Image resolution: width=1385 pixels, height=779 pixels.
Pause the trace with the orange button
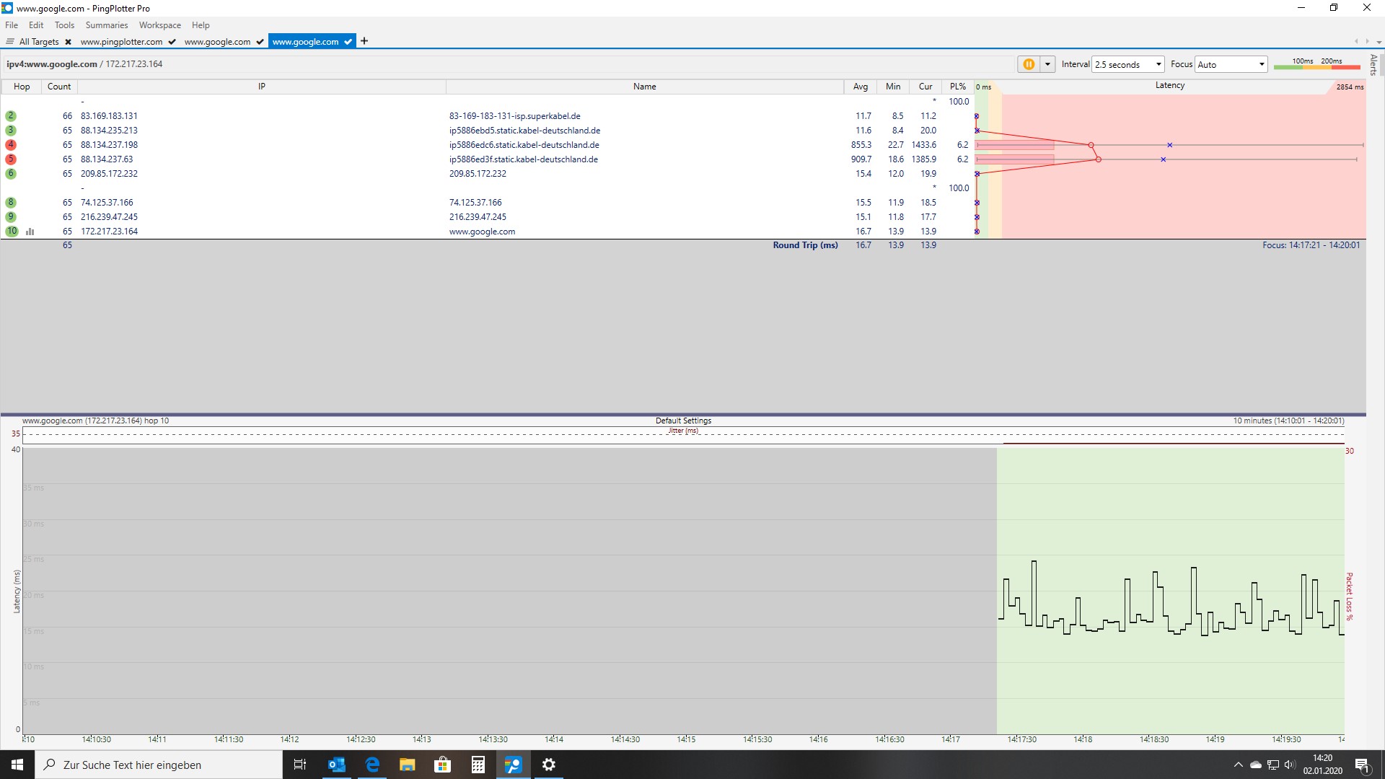1029,64
